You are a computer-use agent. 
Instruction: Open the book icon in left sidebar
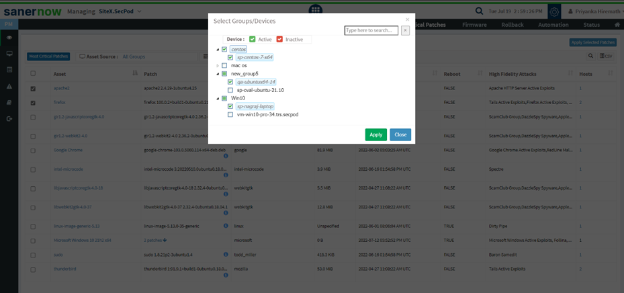coord(9,102)
